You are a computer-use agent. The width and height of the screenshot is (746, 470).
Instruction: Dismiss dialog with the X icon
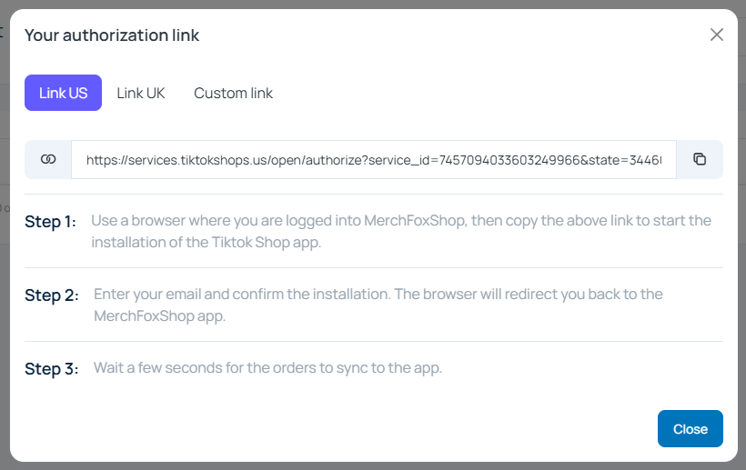[x=717, y=35]
